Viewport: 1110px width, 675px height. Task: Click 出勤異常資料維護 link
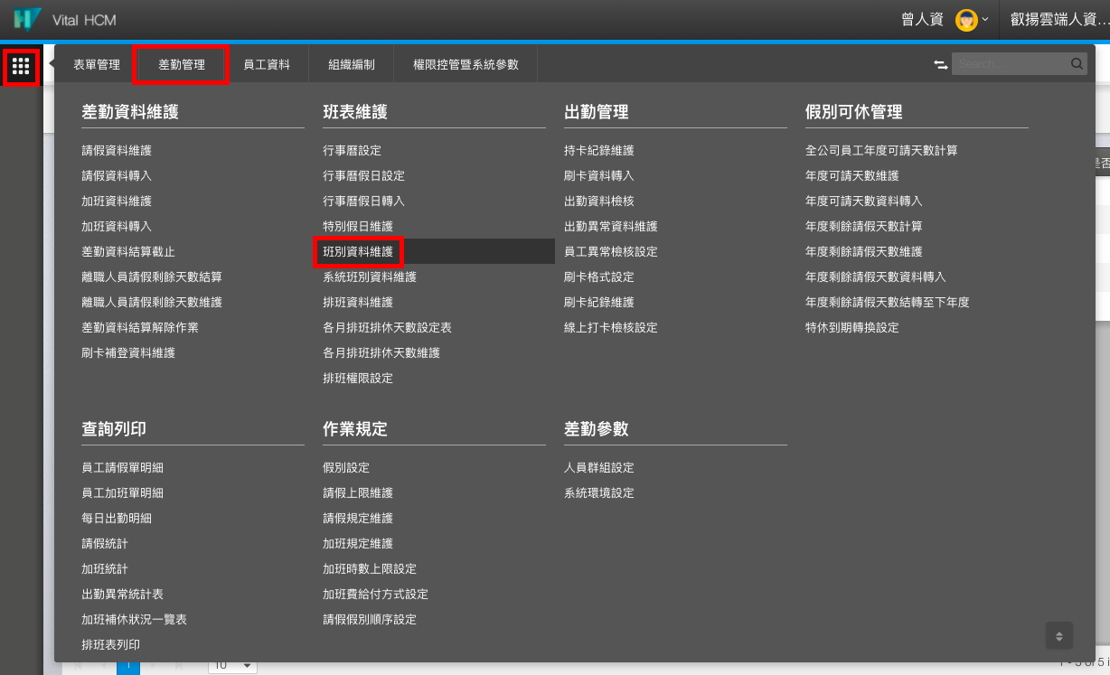click(610, 227)
